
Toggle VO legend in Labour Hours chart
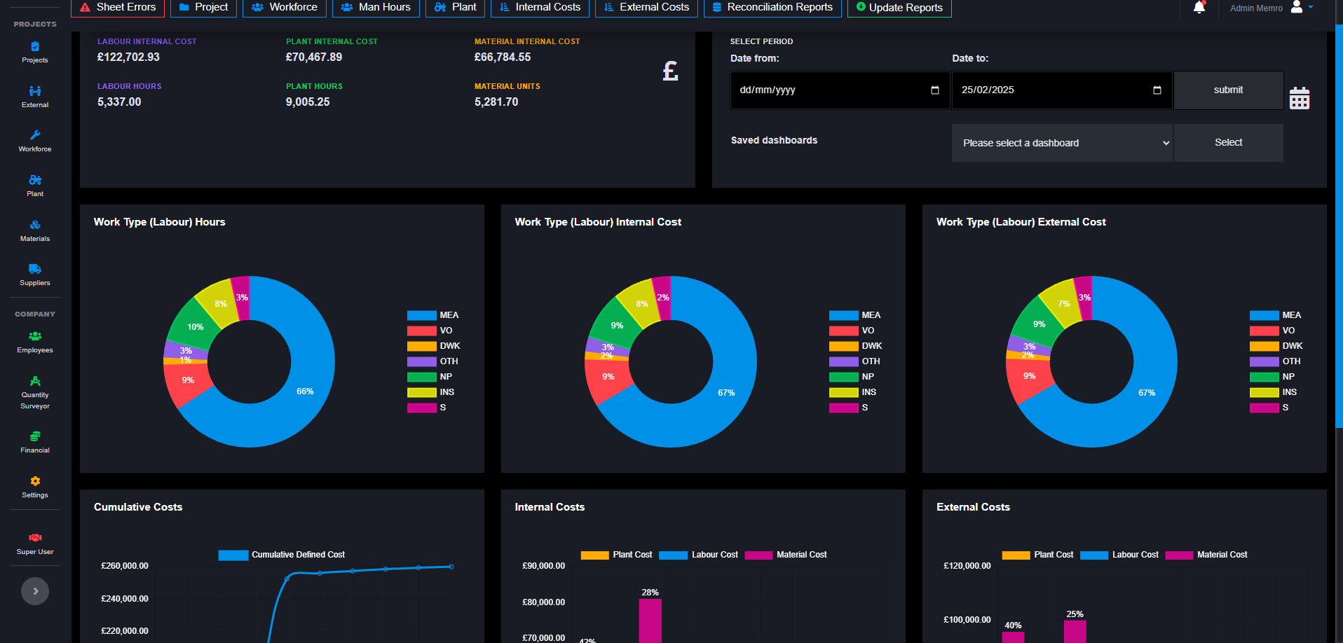pos(430,331)
